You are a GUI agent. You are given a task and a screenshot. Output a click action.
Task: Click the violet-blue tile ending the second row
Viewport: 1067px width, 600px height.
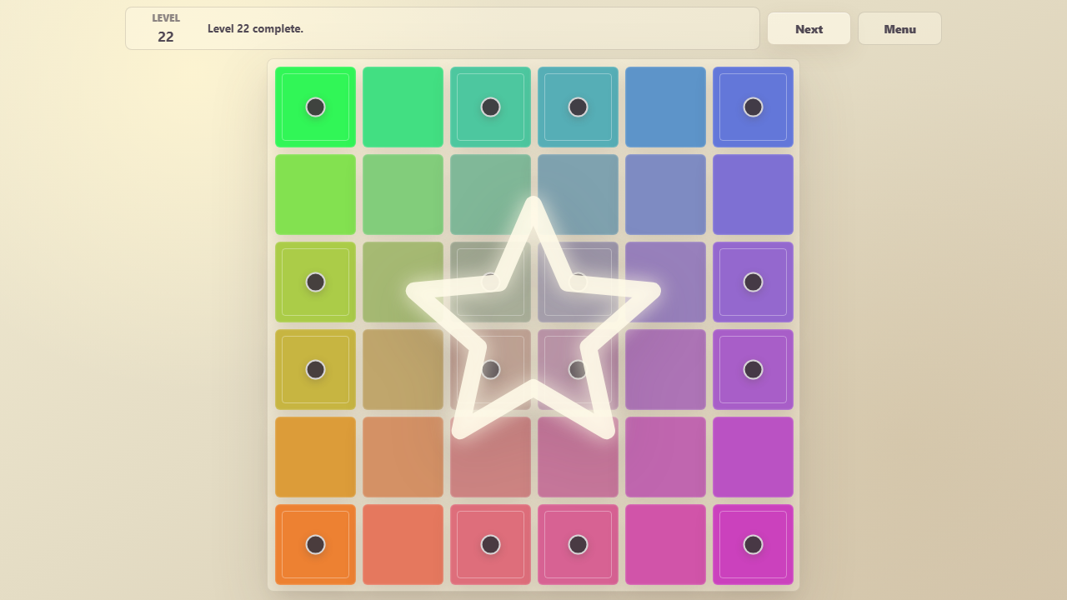coord(753,194)
